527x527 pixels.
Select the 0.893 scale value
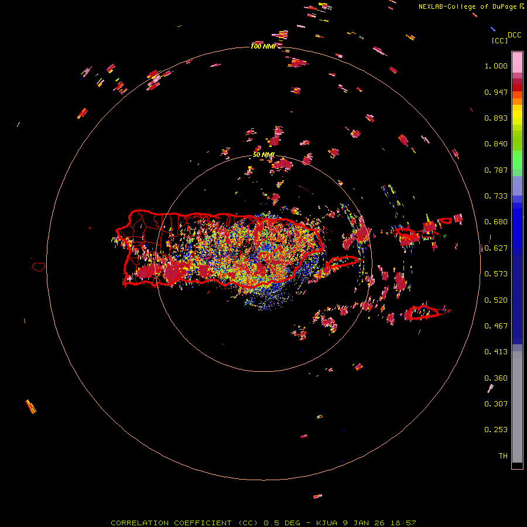click(496, 118)
